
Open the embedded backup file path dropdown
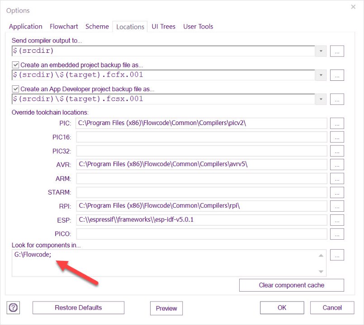[x=321, y=75]
